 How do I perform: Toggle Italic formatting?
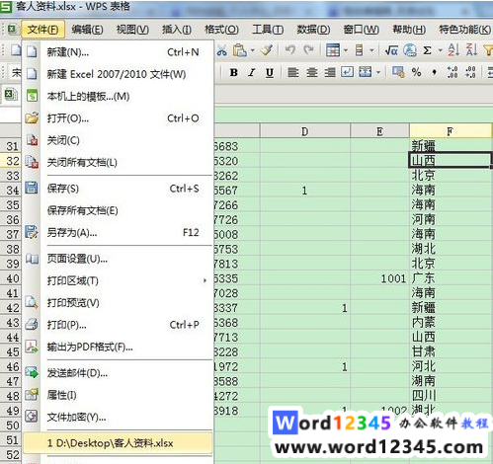252,72
